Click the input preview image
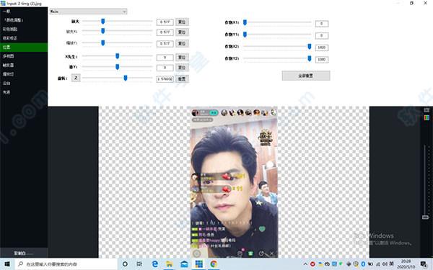 [234, 182]
